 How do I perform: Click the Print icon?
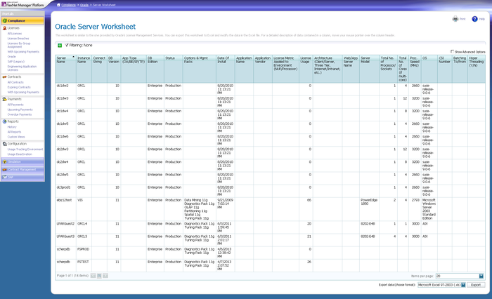pyautogui.click(x=455, y=19)
